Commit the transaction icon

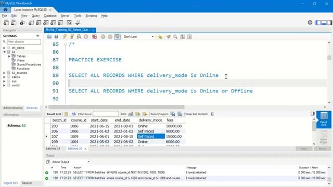pyautogui.click(x=103, y=37)
